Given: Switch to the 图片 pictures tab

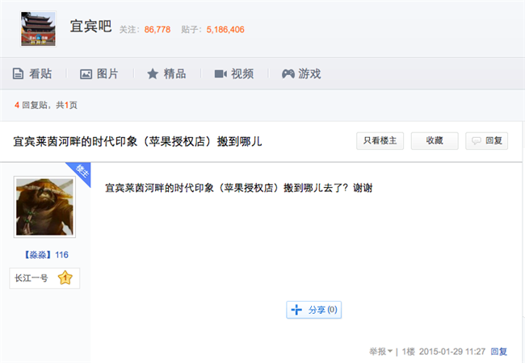Looking at the screenshot, I should point(99,74).
